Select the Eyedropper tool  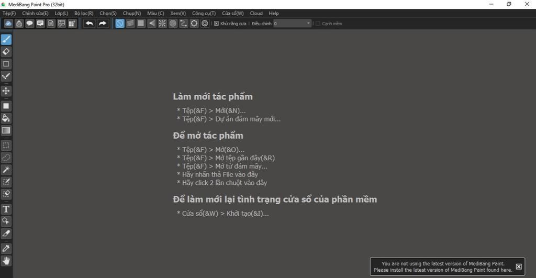[6, 249]
